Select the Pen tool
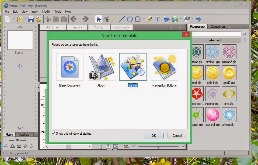258x165 pixels. (x=149, y=19)
